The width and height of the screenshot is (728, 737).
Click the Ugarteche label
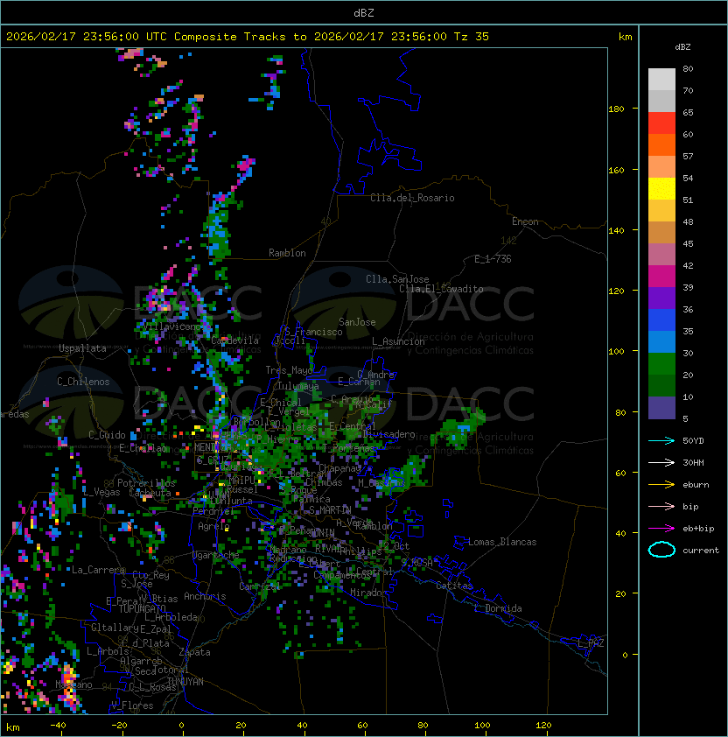(216, 555)
